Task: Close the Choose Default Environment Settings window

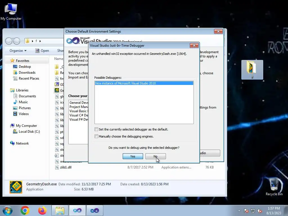Action: tap(218, 31)
